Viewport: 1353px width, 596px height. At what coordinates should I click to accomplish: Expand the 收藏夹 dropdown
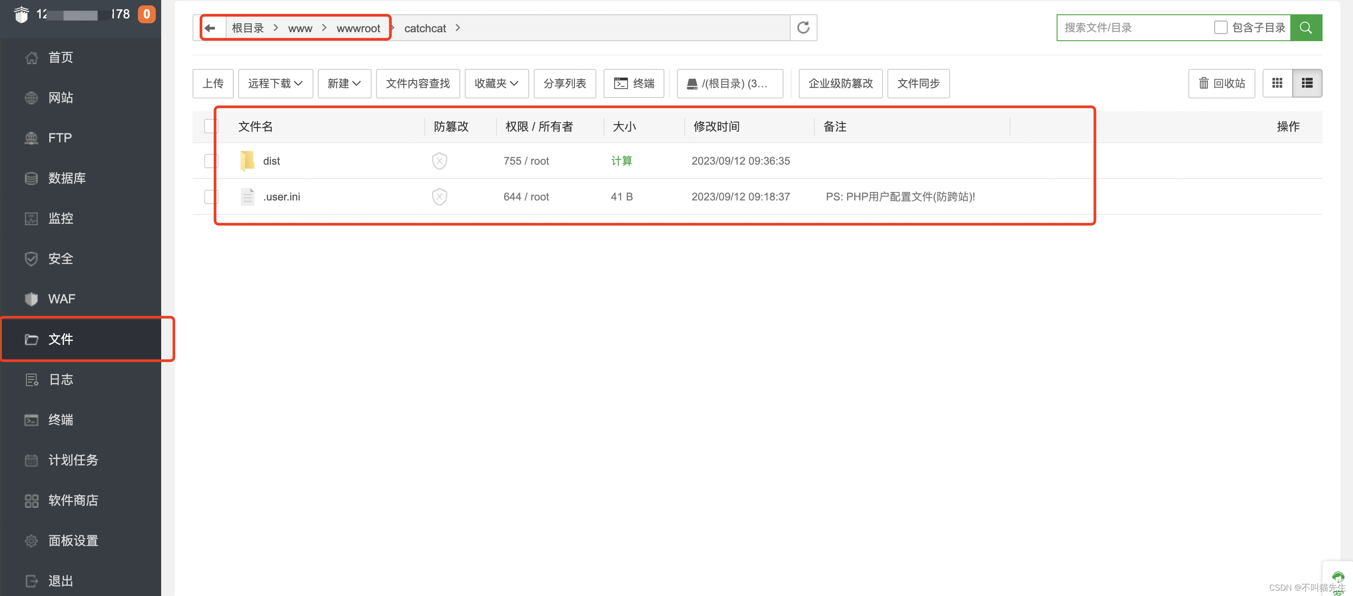497,83
